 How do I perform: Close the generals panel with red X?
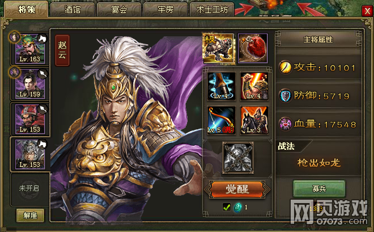[367, 11]
